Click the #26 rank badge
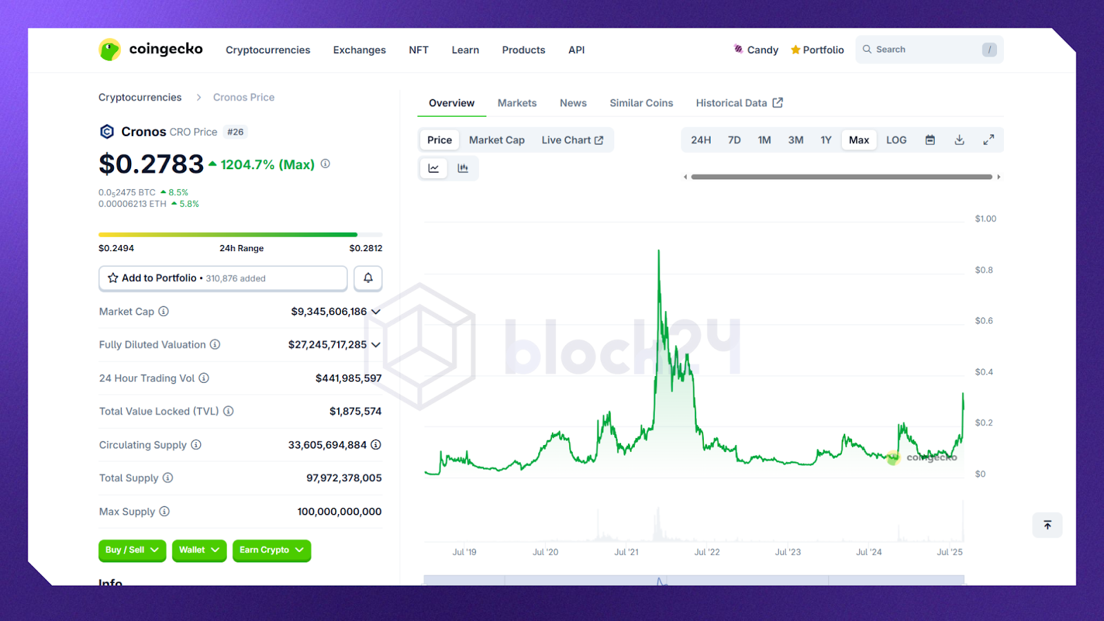The image size is (1104, 621). 235,132
